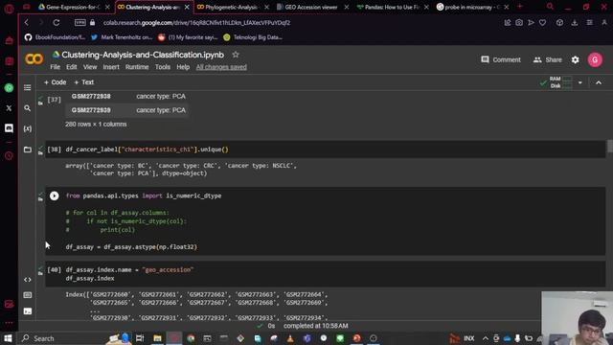
Task: Collapse the header with the up chevron
Action: [599, 82]
